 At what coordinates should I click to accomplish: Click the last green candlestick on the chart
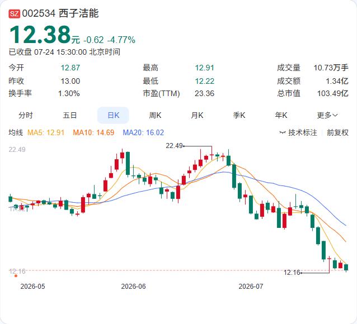coord(346,268)
